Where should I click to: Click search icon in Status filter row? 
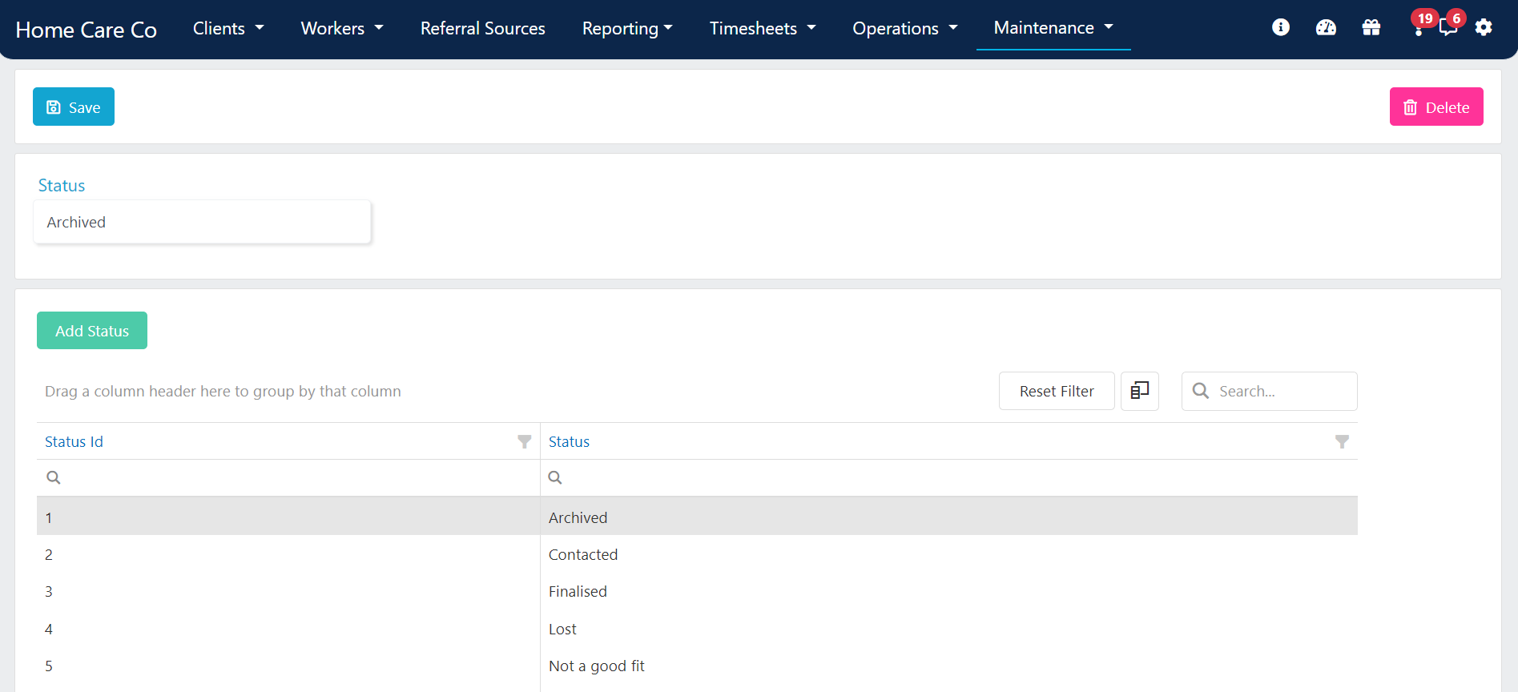pyautogui.click(x=555, y=477)
